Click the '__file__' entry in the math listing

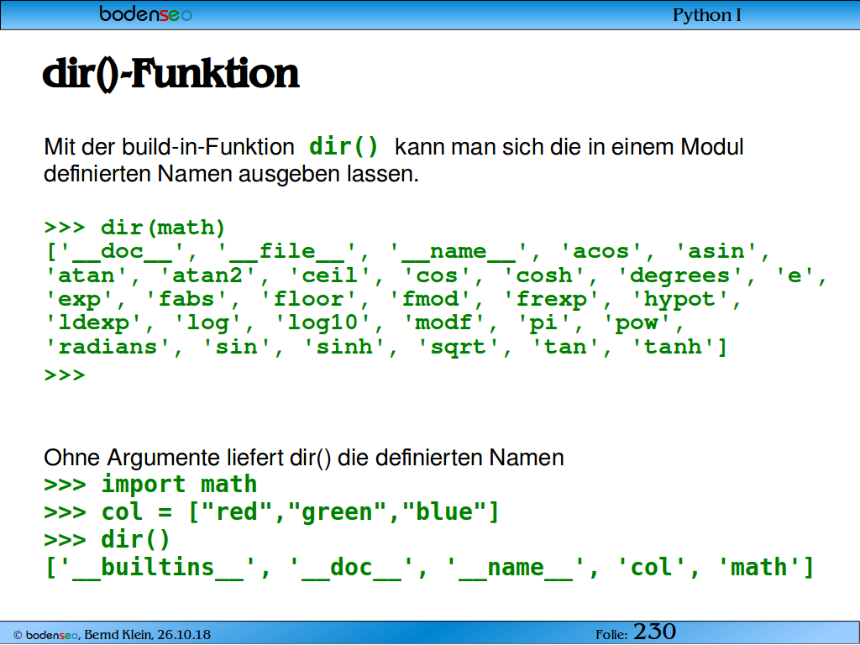(x=287, y=251)
